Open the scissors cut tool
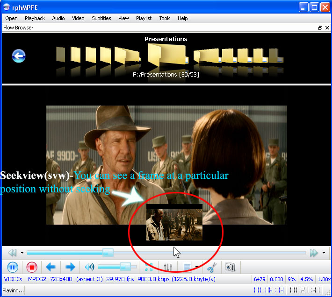 212,267
